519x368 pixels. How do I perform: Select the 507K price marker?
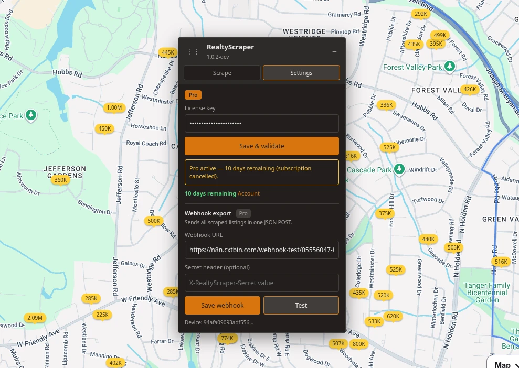(x=338, y=343)
